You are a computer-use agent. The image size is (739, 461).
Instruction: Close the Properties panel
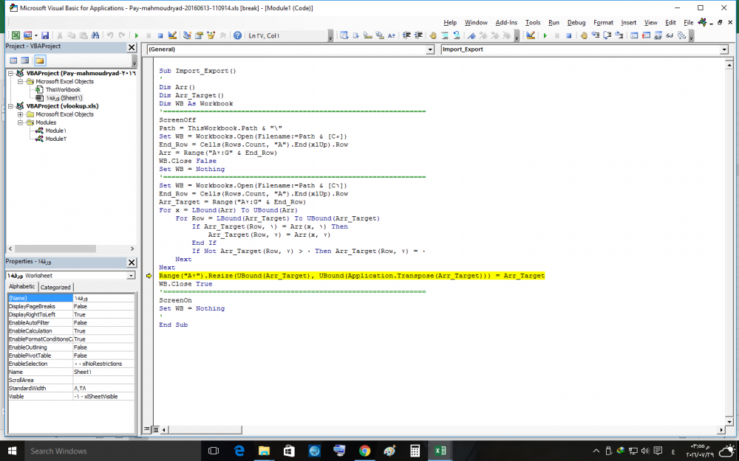click(132, 263)
